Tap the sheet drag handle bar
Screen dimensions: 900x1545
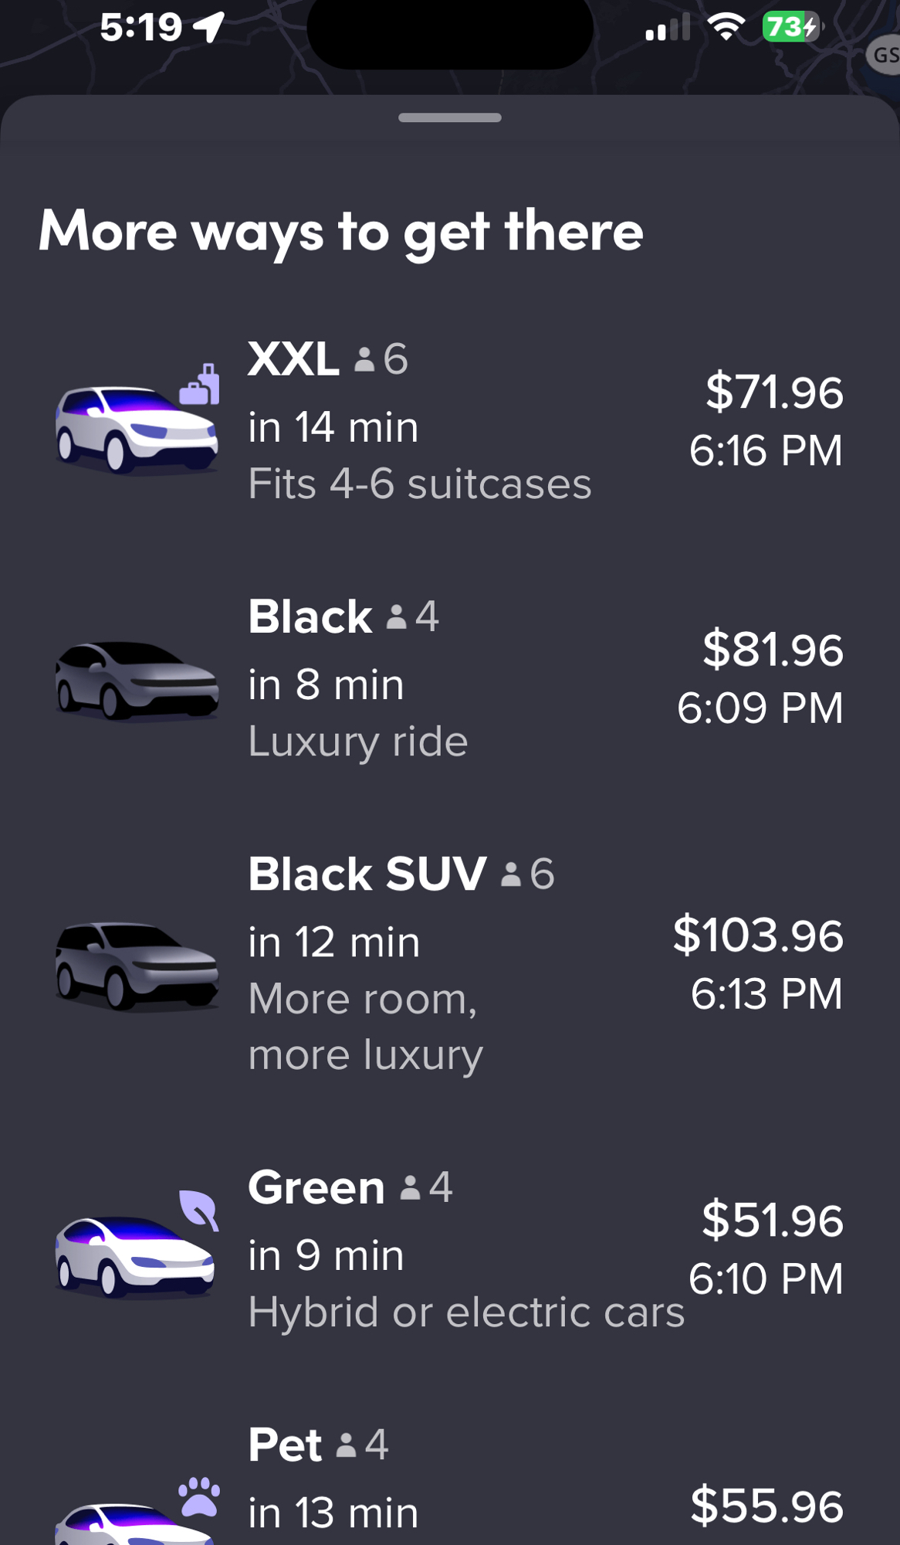tap(450, 117)
